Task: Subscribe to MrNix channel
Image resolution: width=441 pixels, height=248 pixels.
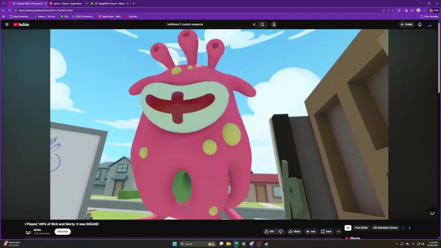Action: click(63, 231)
